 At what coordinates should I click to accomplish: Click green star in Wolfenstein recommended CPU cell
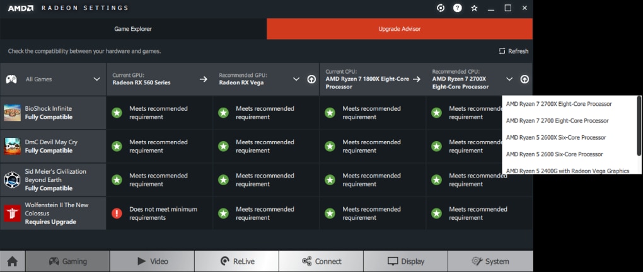click(436, 213)
